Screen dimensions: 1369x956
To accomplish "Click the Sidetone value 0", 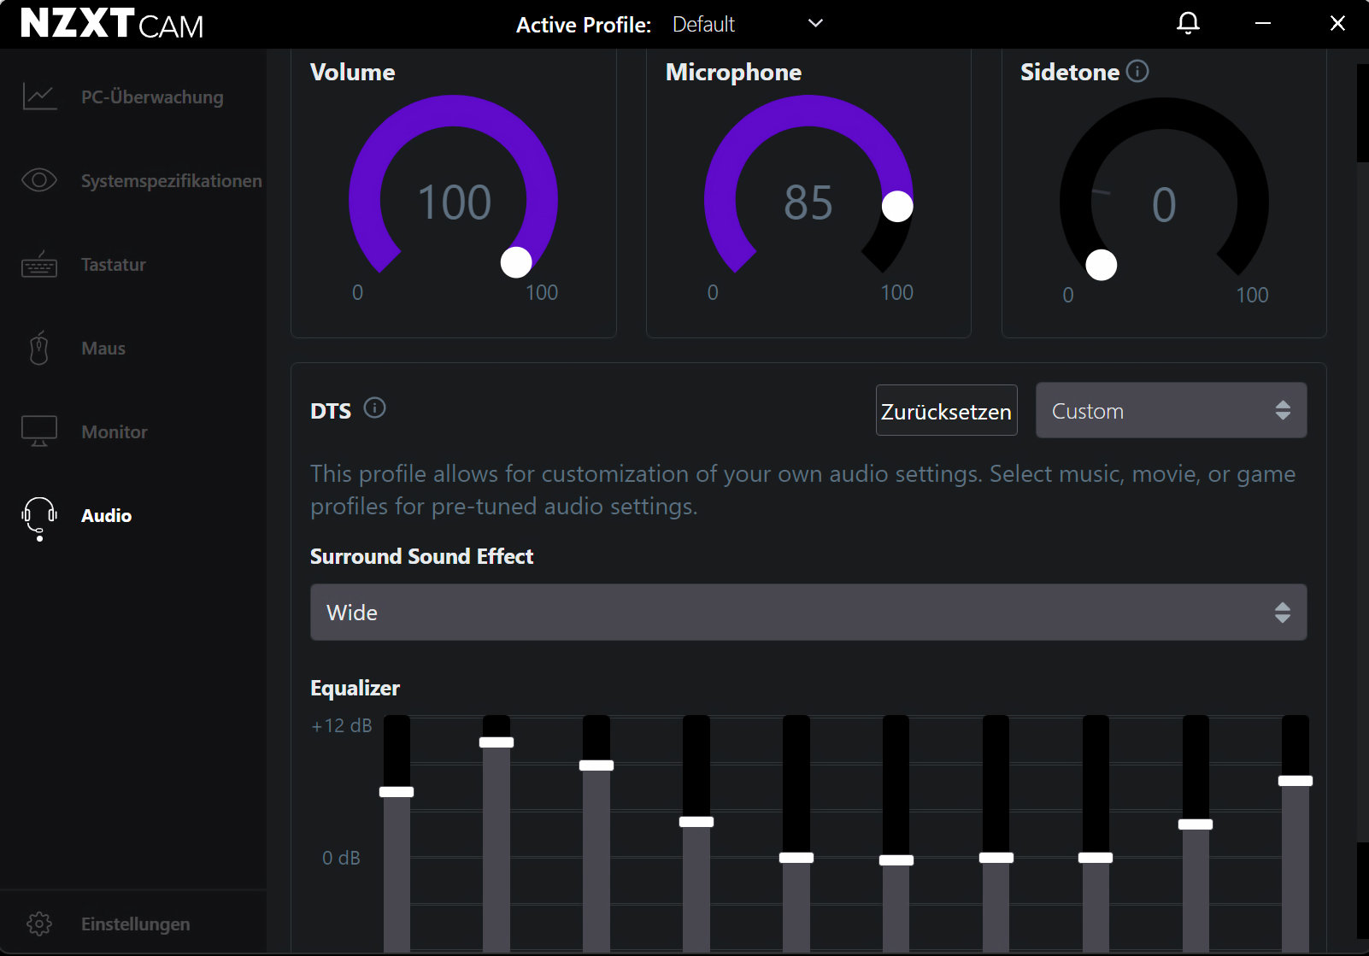I will (x=1164, y=205).
